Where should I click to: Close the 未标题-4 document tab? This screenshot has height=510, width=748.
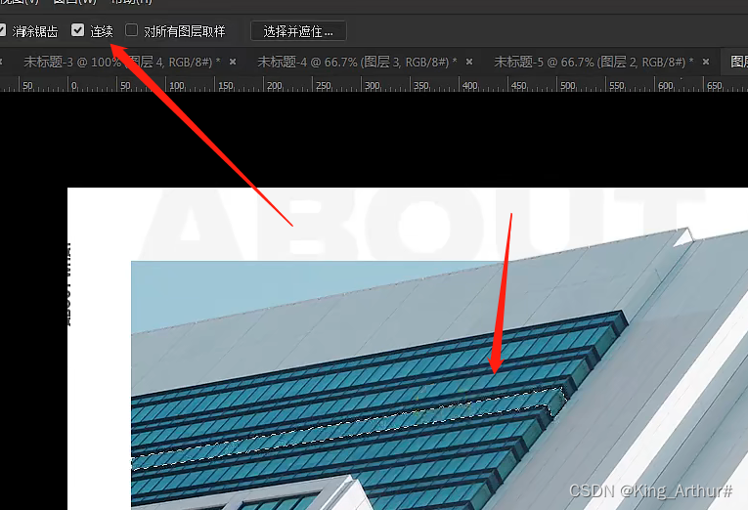[x=469, y=62]
